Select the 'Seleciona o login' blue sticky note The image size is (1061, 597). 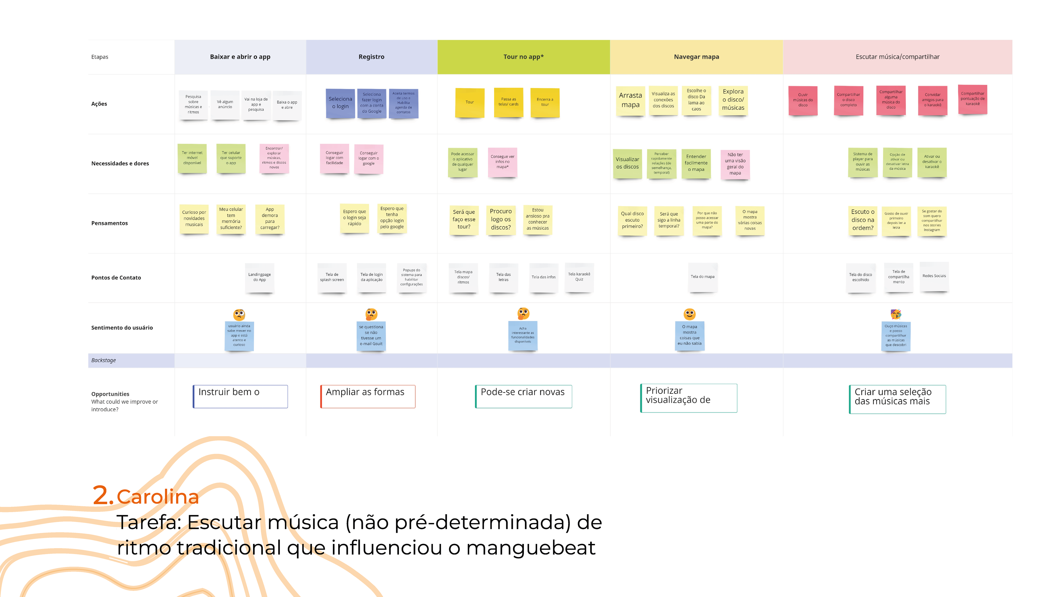point(340,103)
